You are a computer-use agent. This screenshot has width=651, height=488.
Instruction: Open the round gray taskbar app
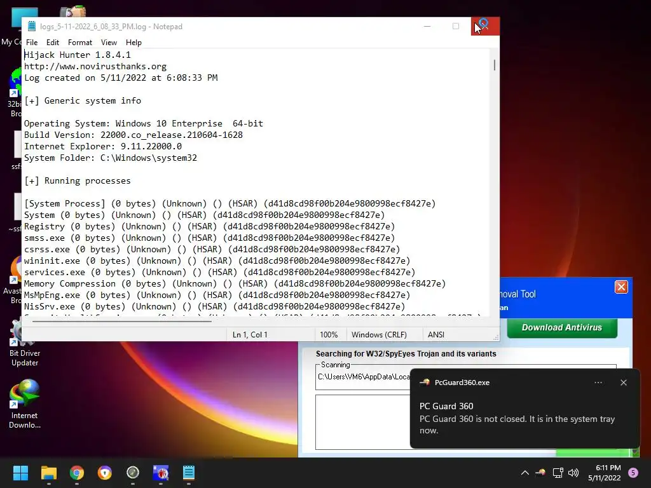(x=132, y=473)
